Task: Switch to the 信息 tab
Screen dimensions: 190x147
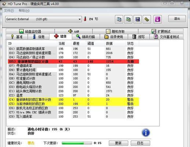Action: [39, 37]
